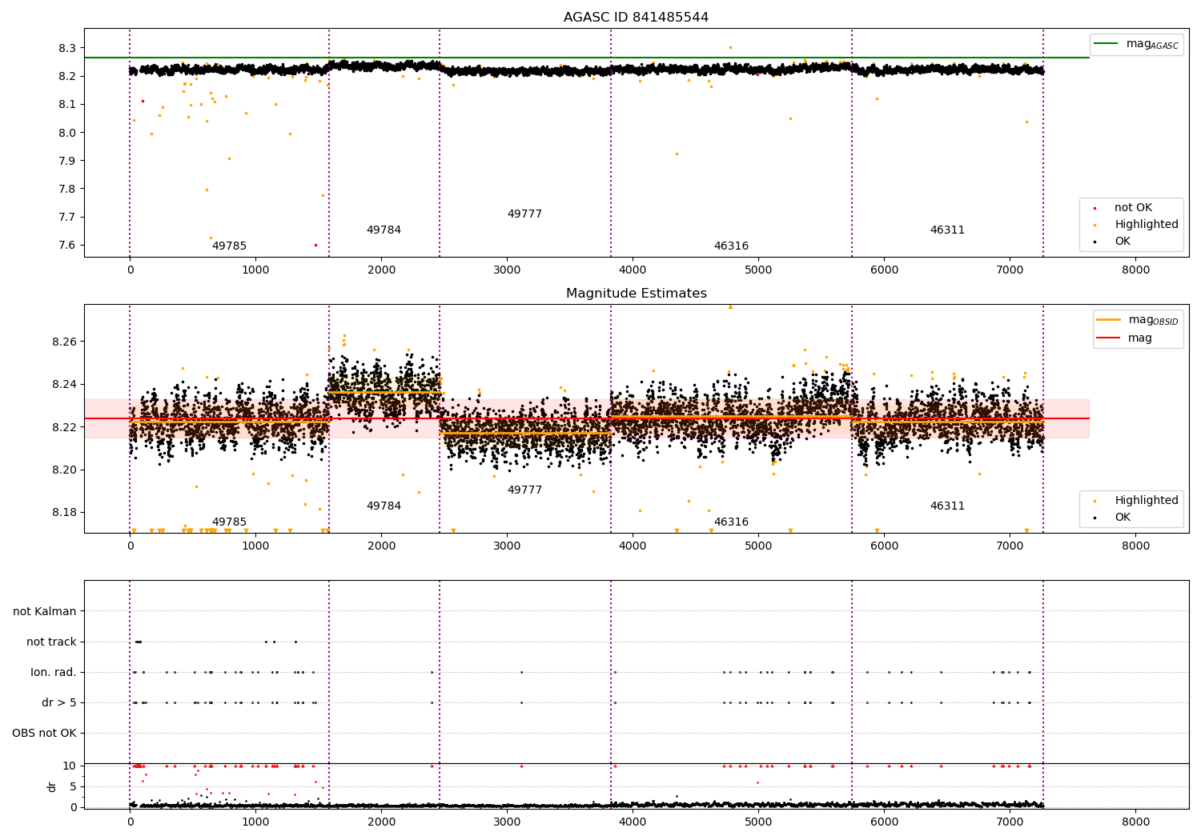Click the 10 tick label on the dr axis

coord(70,766)
